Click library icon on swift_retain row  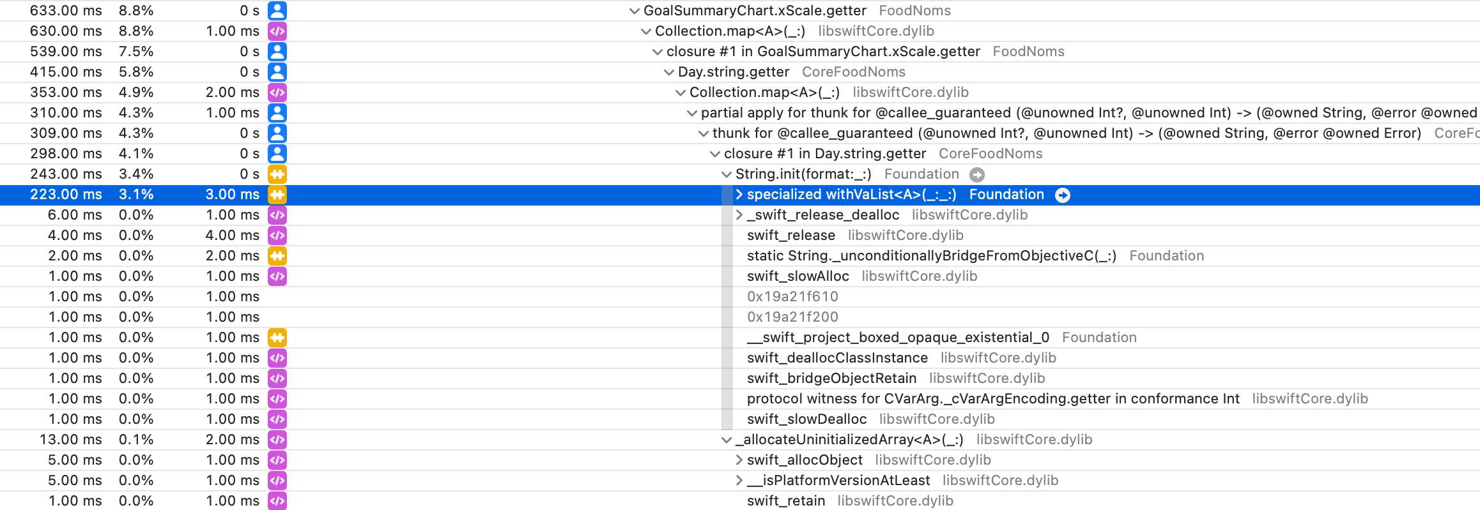277,501
